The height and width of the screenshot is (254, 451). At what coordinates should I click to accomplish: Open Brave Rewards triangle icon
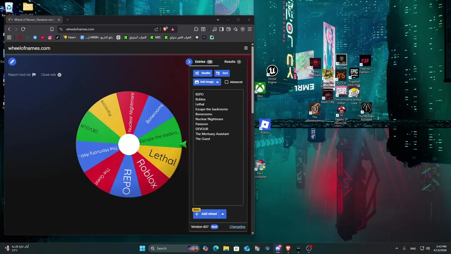tap(173, 29)
